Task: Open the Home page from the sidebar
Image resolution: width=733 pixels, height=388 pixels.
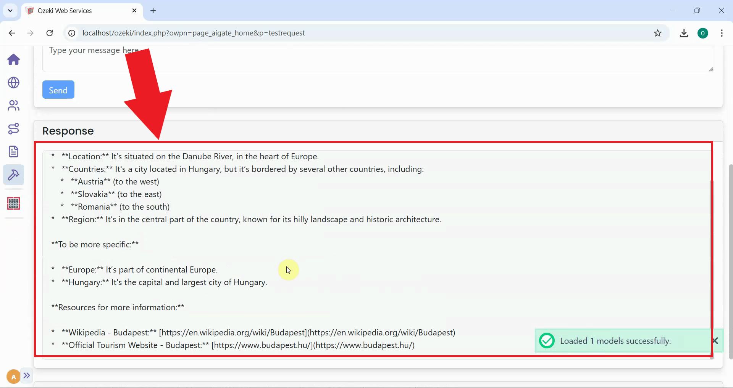Action: coord(13,60)
